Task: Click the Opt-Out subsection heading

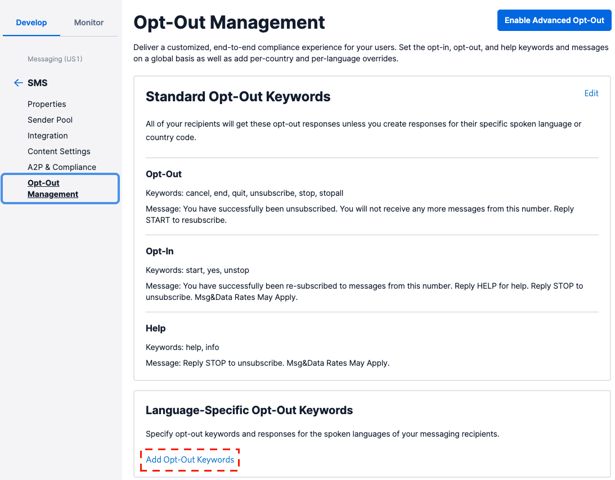Action: pyautogui.click(x=164, y=174)
